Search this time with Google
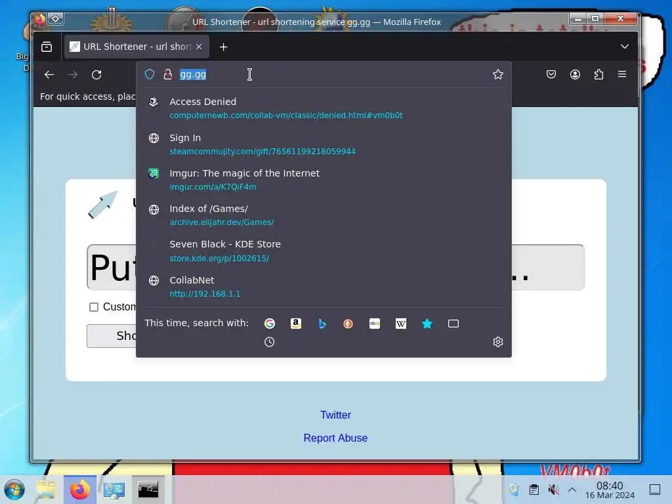Image resolution: width=672 pixels, height=504 pixels. (270, 324)
